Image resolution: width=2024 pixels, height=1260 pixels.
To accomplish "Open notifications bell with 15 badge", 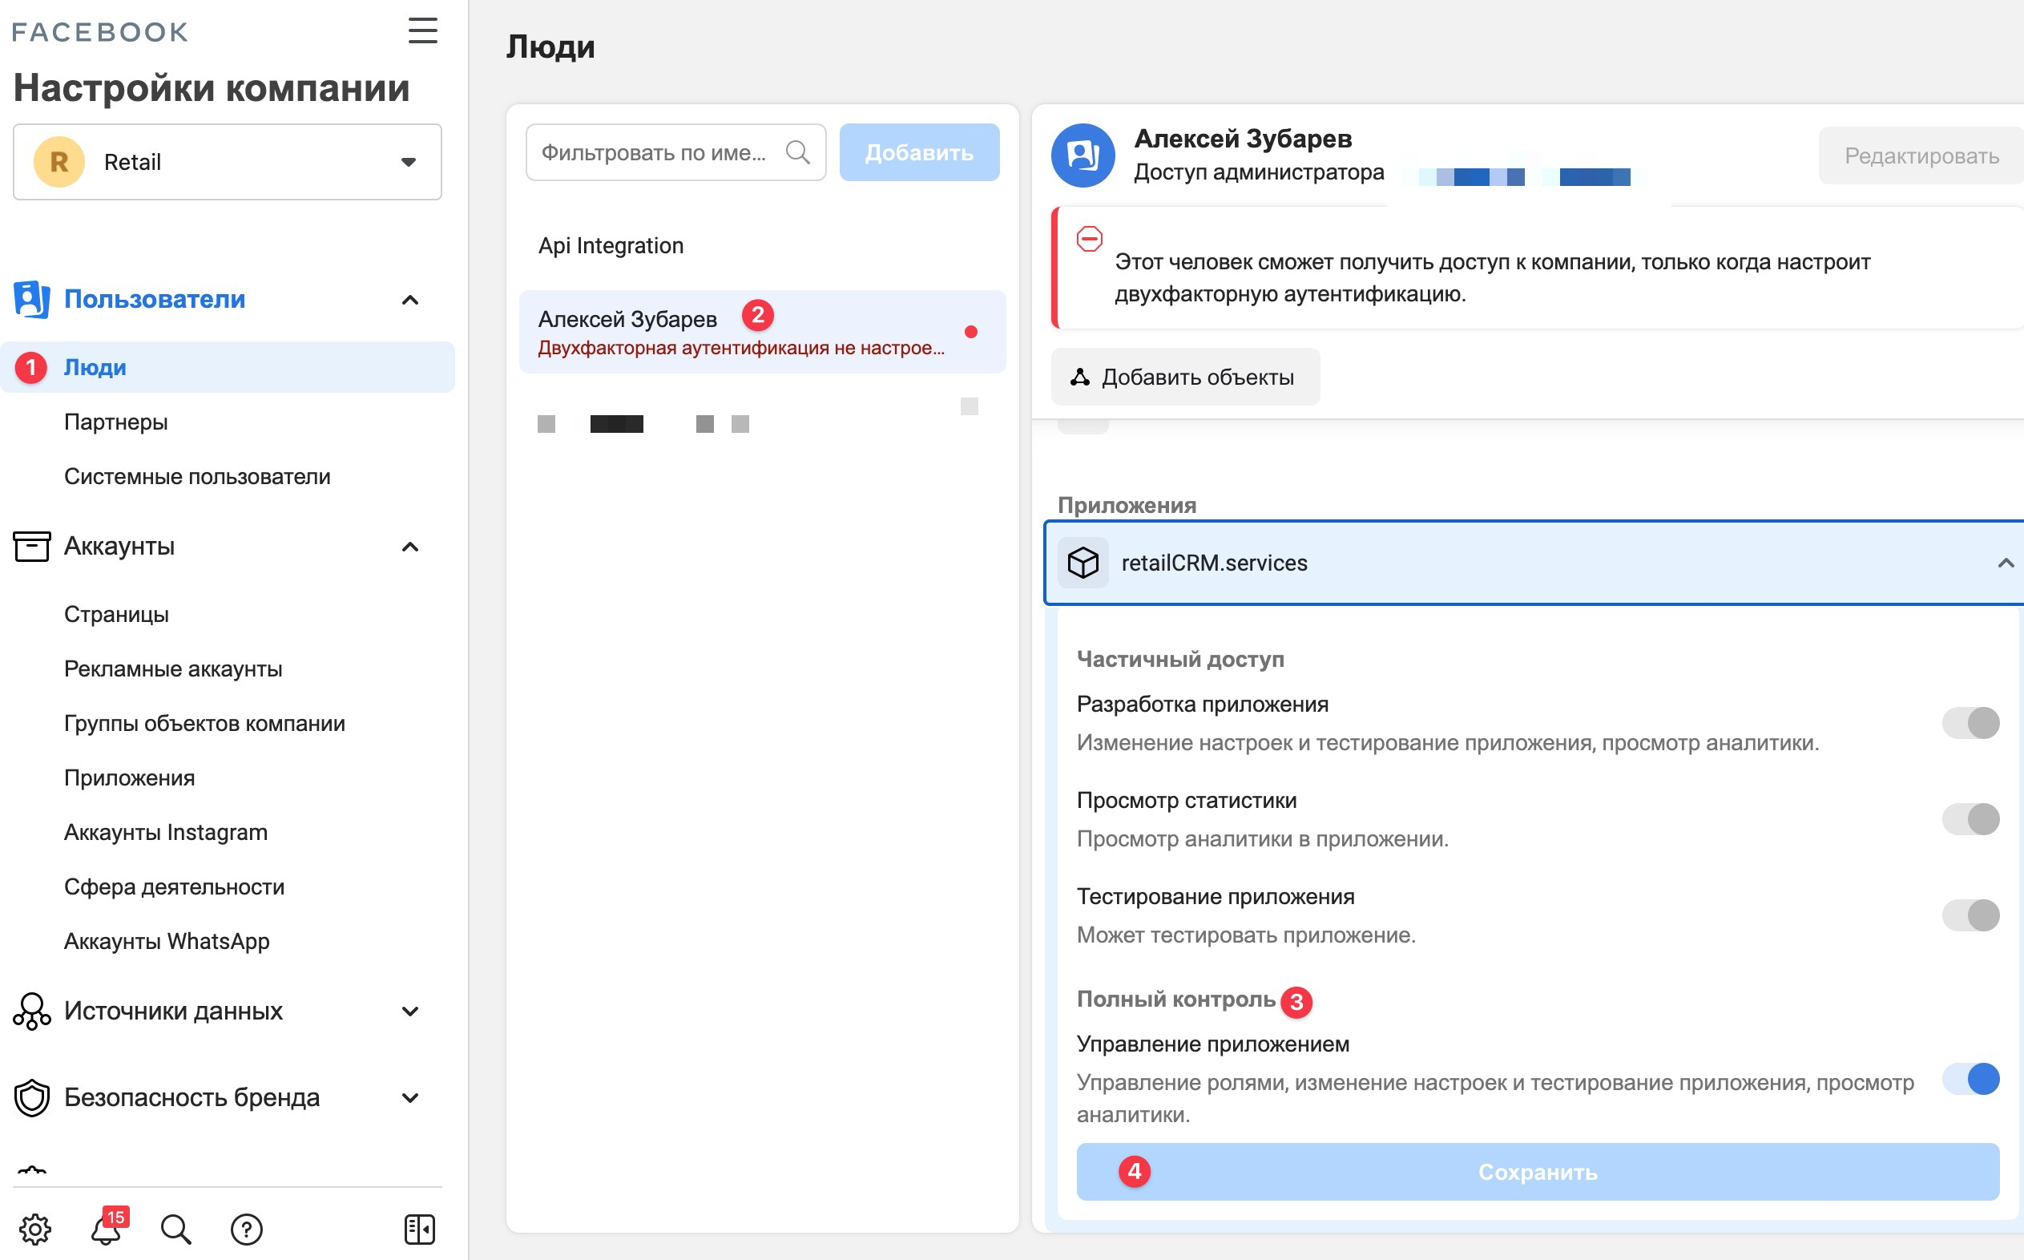I will [107, 1227].
